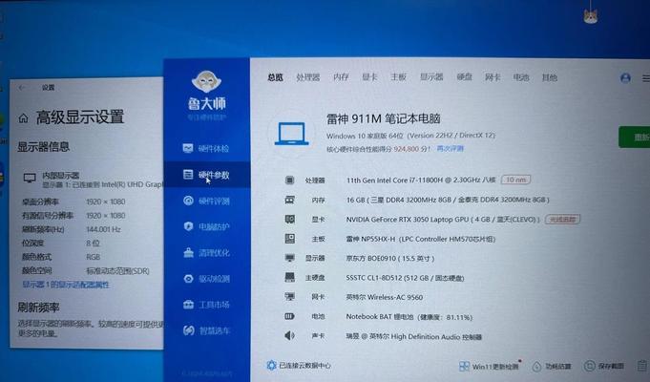650x382 pixels.
Task: Switch to the 电池 tab
Action: [x=521, y=77]
